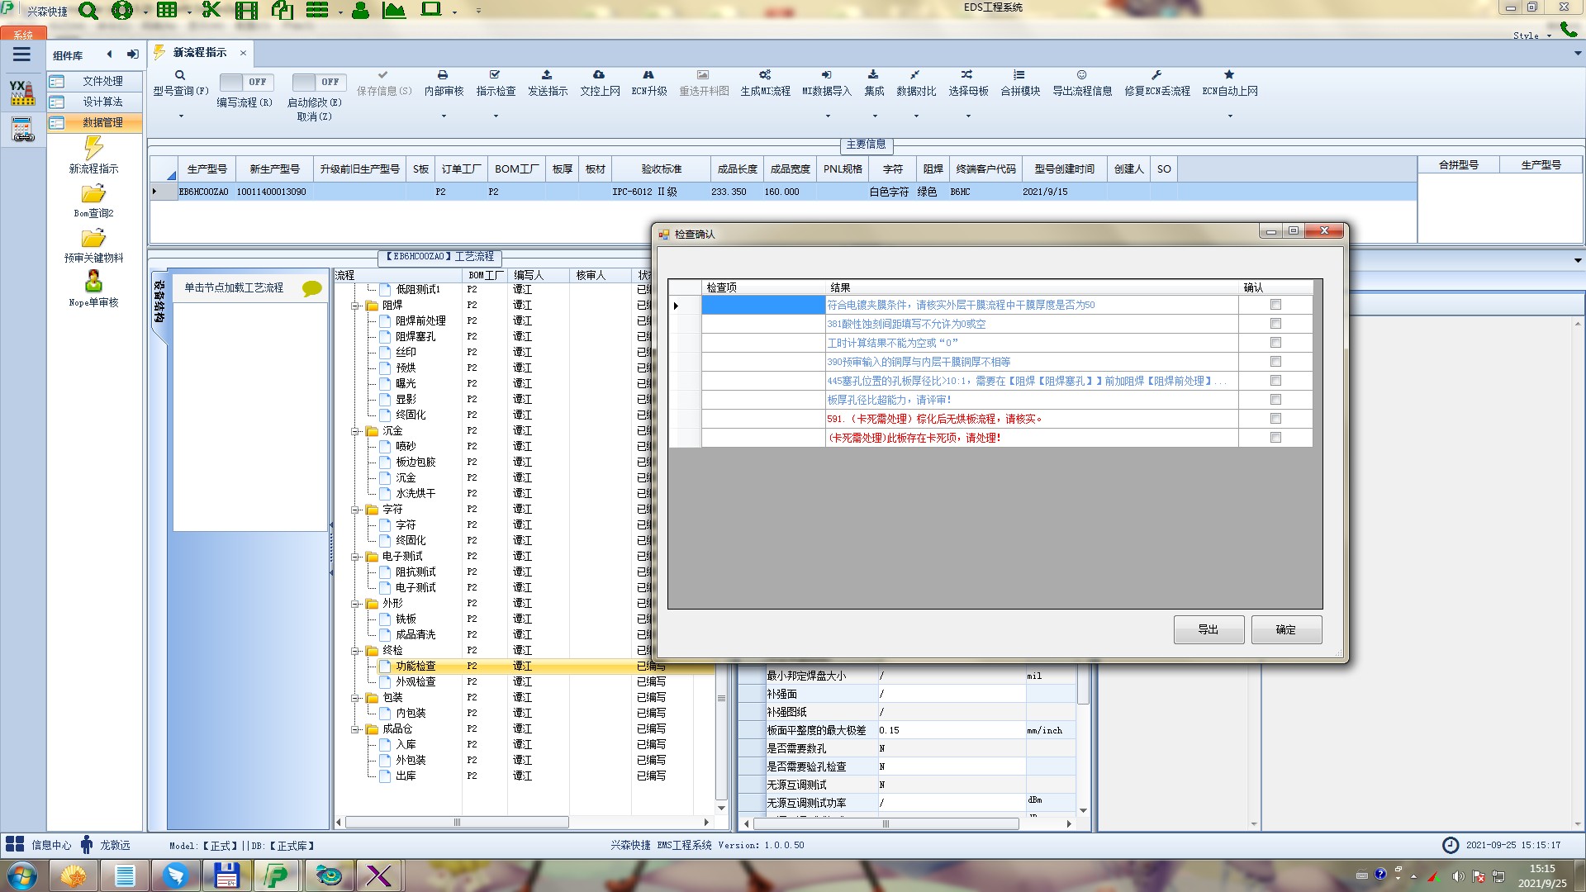The width and height of the screenshot is (1586, 892).
Task: Open the 新流程指示 lightning icon
Action: (x=93, y=149)
